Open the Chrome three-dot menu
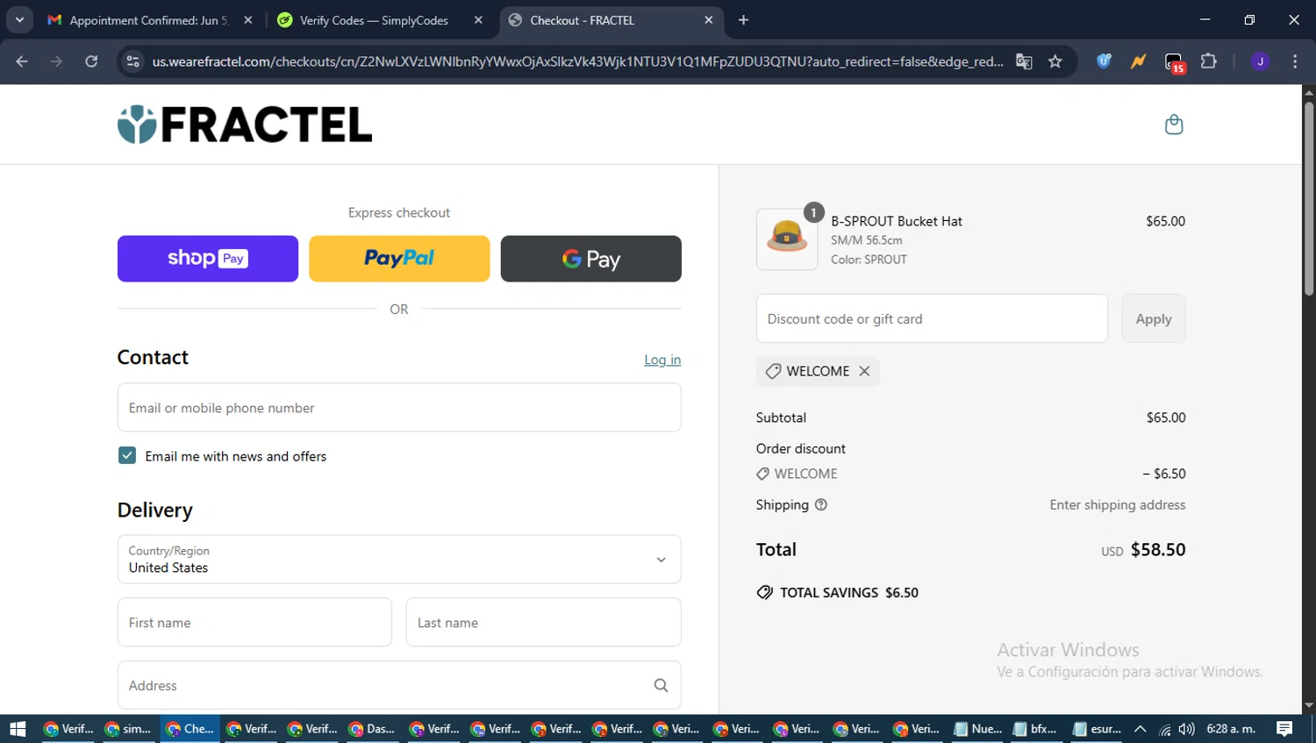 pos(1295,61)
